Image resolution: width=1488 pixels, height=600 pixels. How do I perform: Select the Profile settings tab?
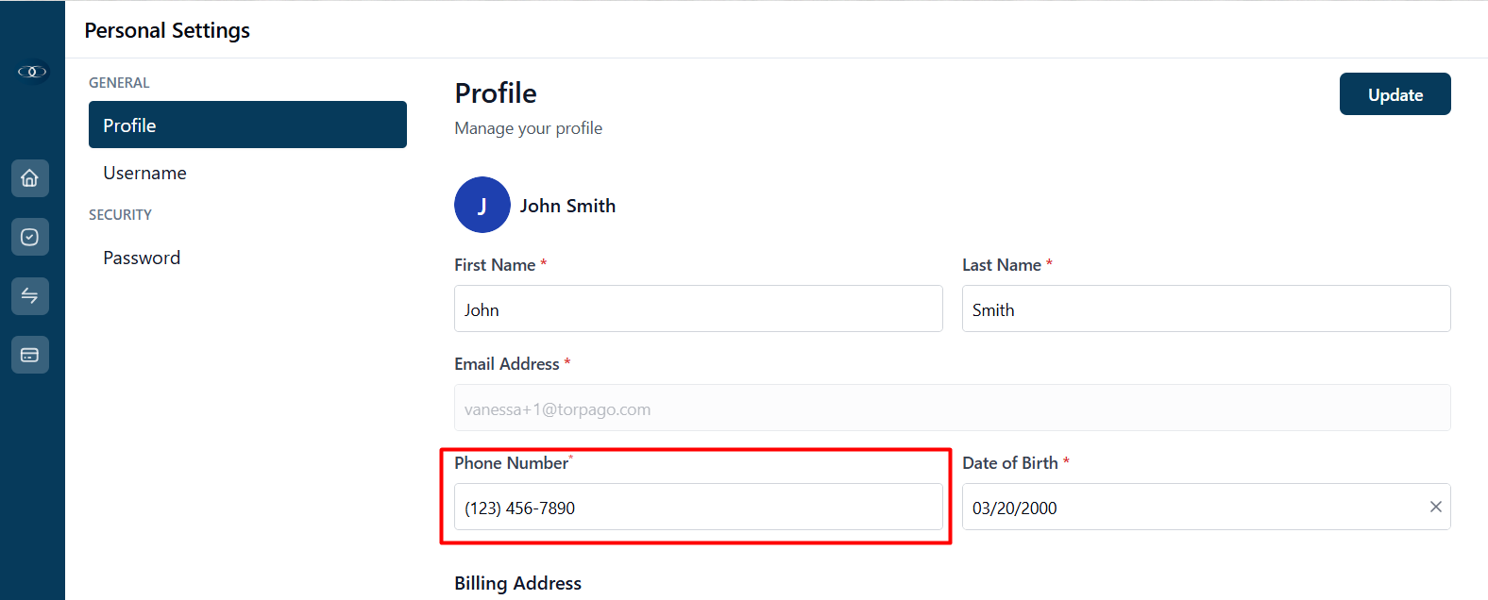click(x=247, y=125)
